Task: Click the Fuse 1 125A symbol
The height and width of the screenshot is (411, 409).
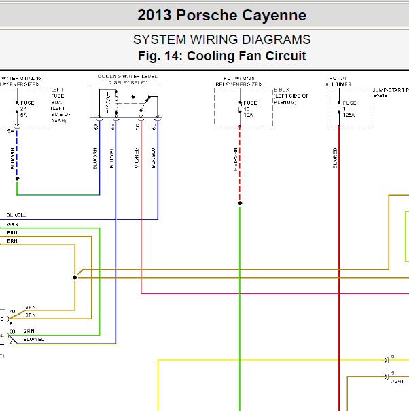Action: [339, 107]
